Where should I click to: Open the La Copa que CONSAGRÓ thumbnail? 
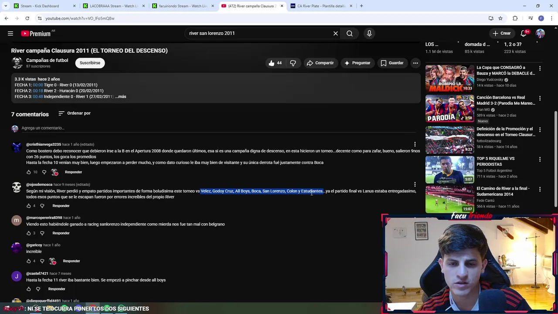[x=449, y=78]
